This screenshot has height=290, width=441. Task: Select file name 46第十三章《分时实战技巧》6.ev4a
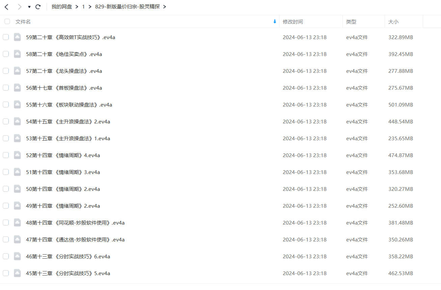click(x=68, y=257)
